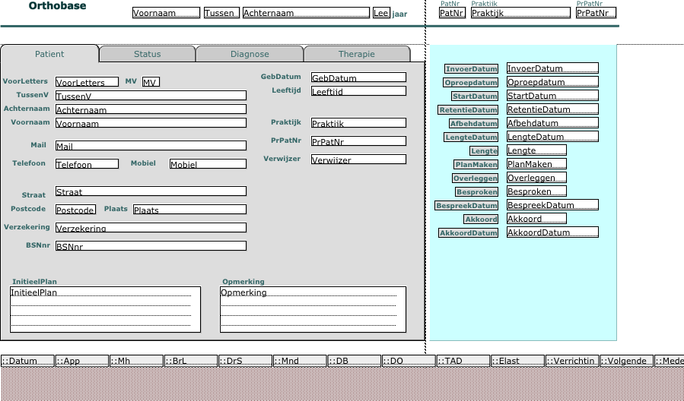Click the BespreekDatum label button
Viewport: 684px width, 401px height.
466,206
